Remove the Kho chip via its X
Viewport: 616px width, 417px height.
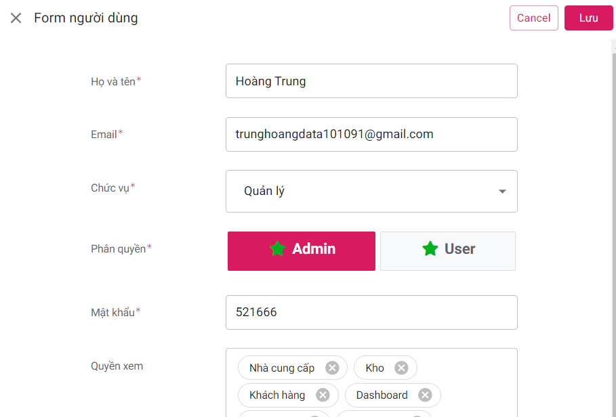pyautogui.click(x=402, y=368)
